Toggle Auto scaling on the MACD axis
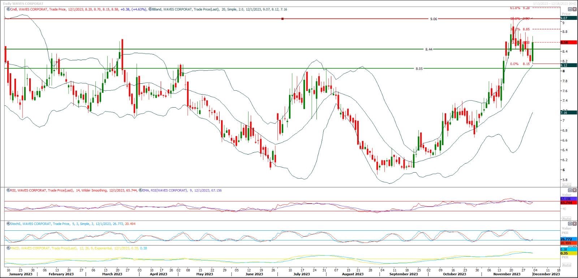Screen dimensions: 578x278 tap(566, 265)
